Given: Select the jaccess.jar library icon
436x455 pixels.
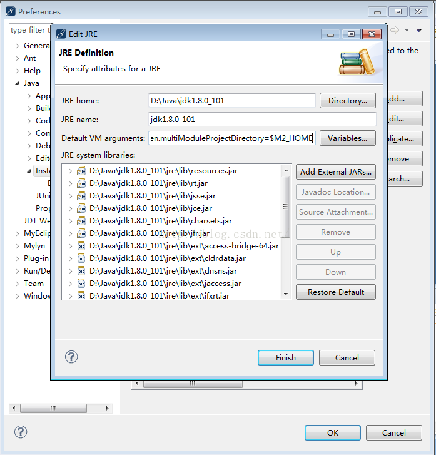Looking at the screenshot, I should click(x=81, y=284).
